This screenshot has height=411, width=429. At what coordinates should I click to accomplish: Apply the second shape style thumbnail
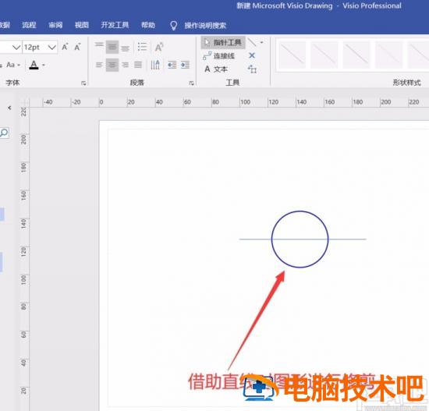click(x=324, y=55)
